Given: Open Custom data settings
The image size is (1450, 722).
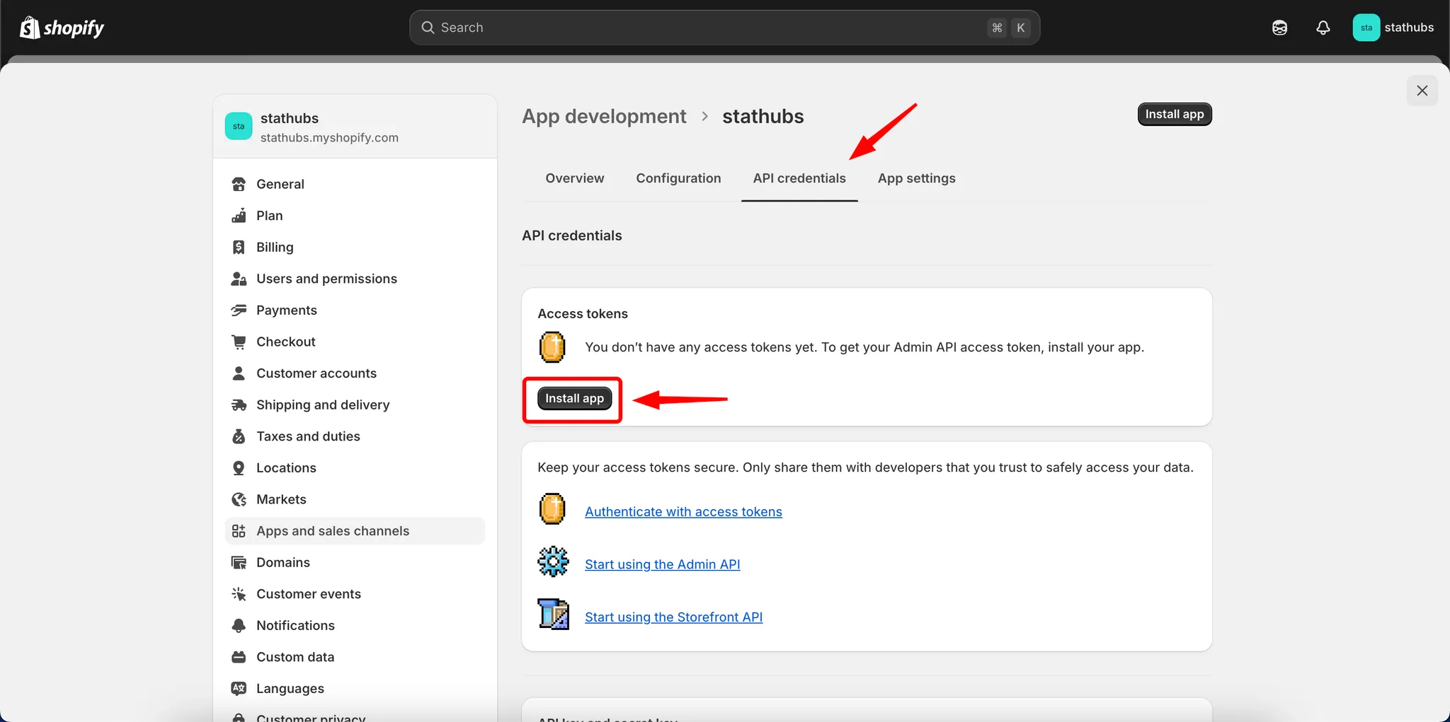Looking at the screenshot, I should [355, 657].
